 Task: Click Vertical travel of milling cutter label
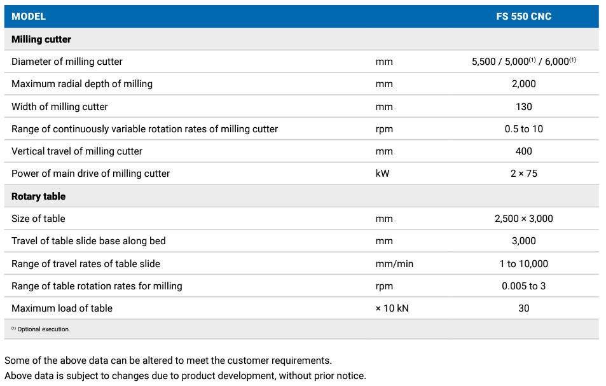click(x=77, y=151)
